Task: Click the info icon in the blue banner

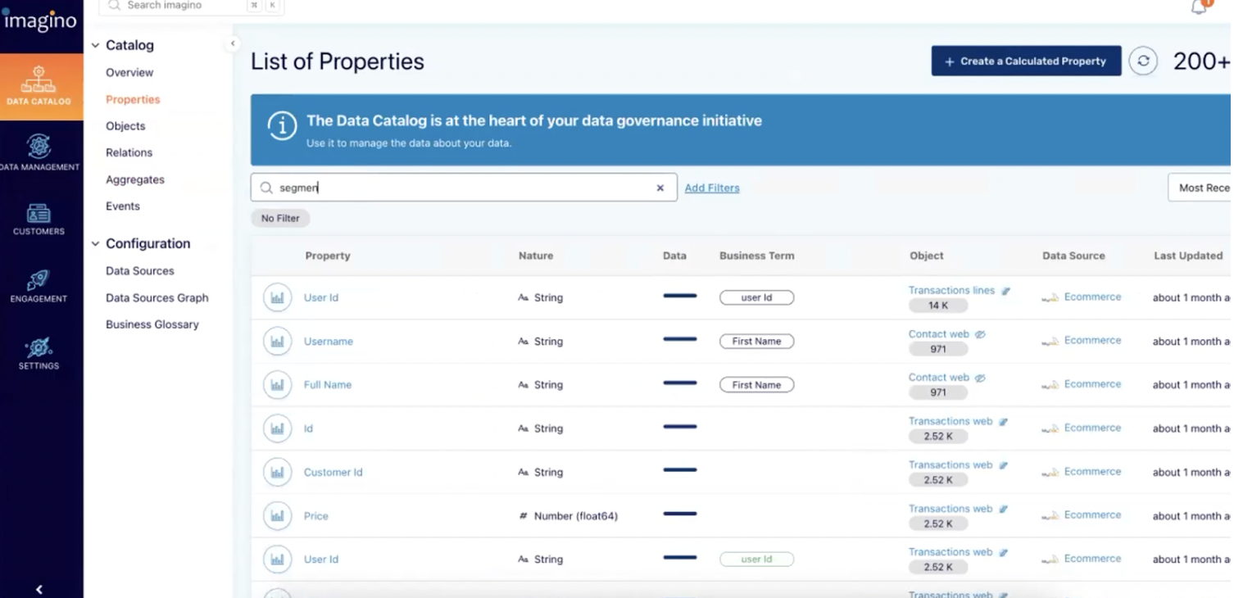Action: [x=282, y=126]
